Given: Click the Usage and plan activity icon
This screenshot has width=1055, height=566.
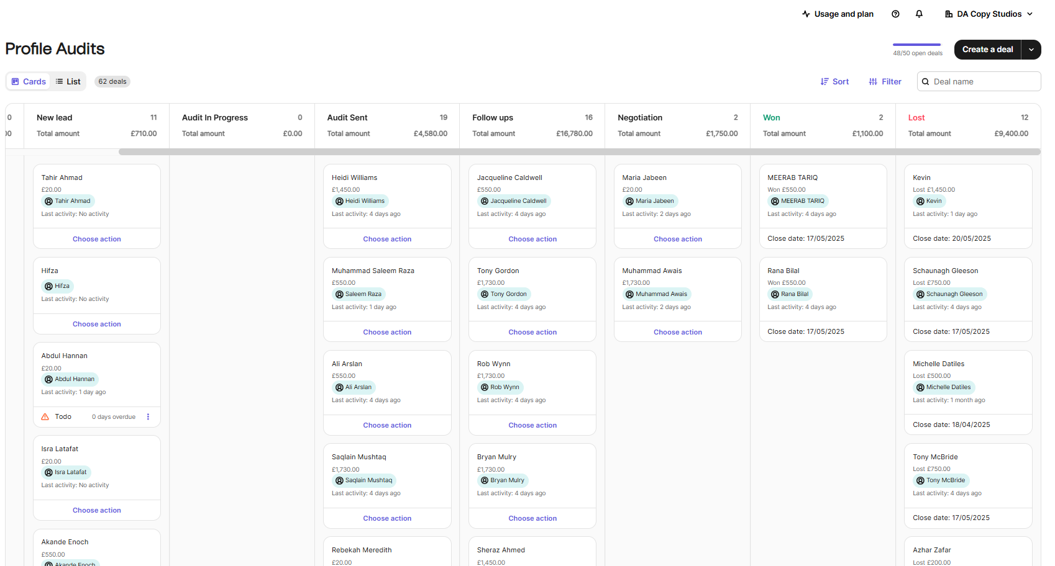Looking at the screenshot, I should 806,14.
